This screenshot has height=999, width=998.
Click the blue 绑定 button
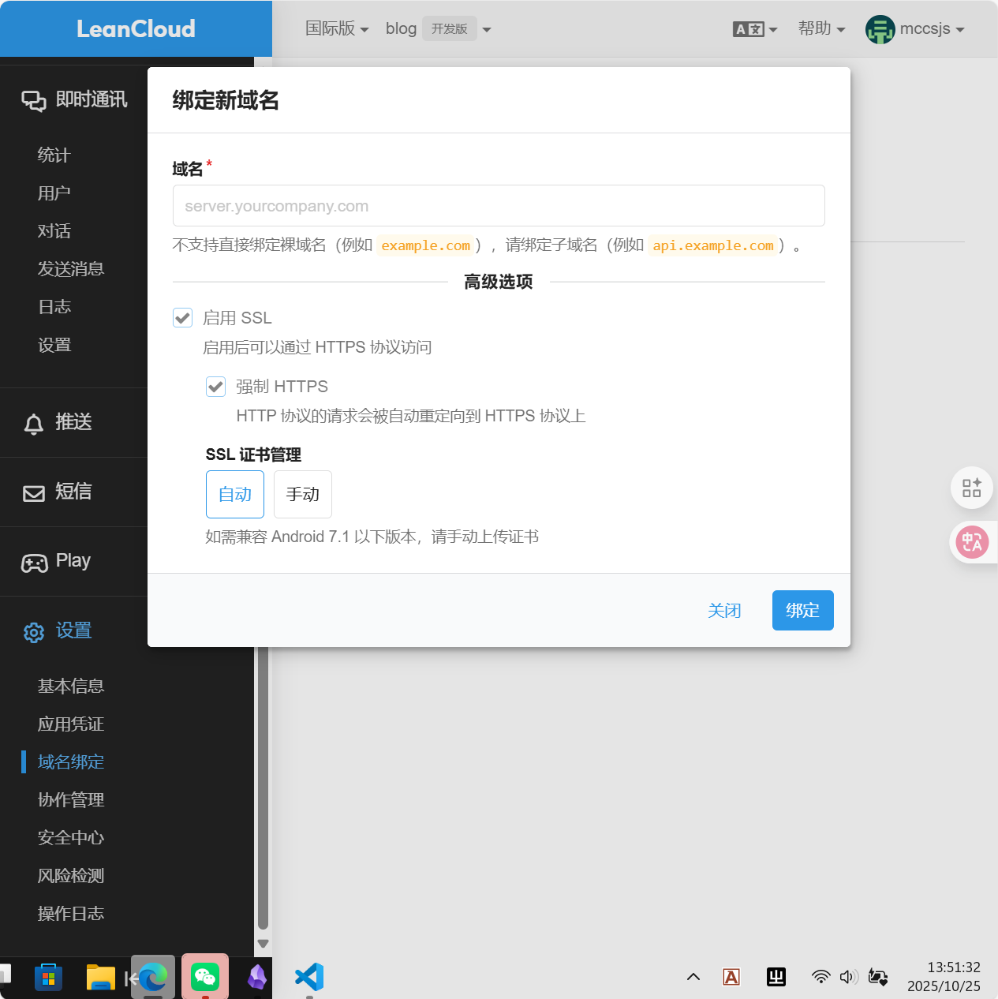tap(802, 611)
